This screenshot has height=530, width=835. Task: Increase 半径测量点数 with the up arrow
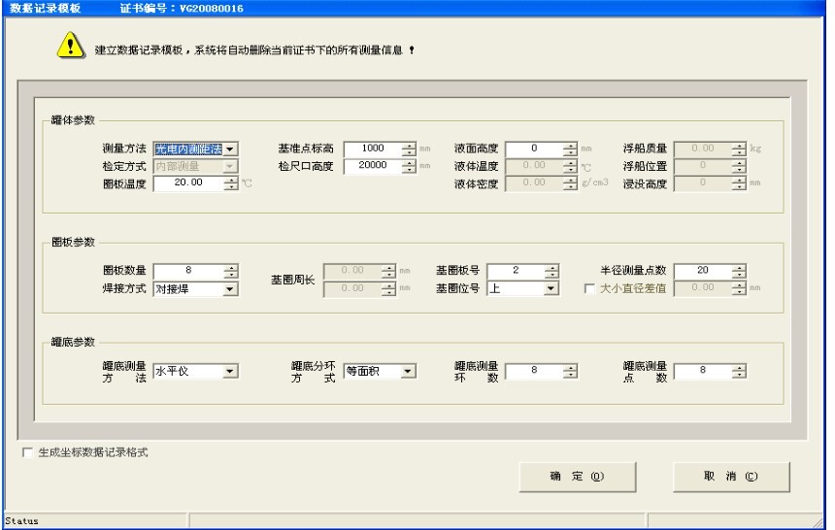(738, 268)
